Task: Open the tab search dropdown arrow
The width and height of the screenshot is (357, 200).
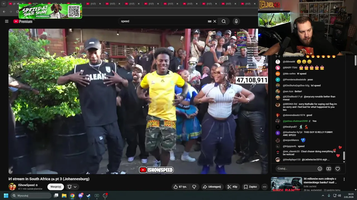Action: [x=4, y=4]
